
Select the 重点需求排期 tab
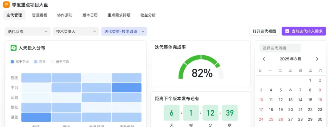[x=119, y=15]
